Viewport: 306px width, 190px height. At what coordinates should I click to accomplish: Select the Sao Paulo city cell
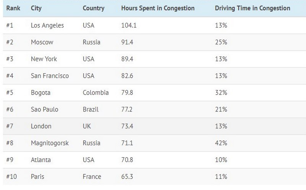pos(44,109)
